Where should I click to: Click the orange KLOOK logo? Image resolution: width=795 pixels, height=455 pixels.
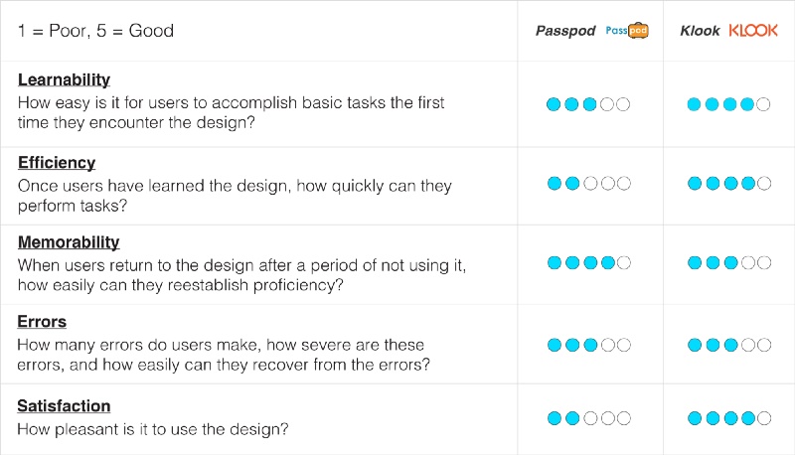coord(753,31)
